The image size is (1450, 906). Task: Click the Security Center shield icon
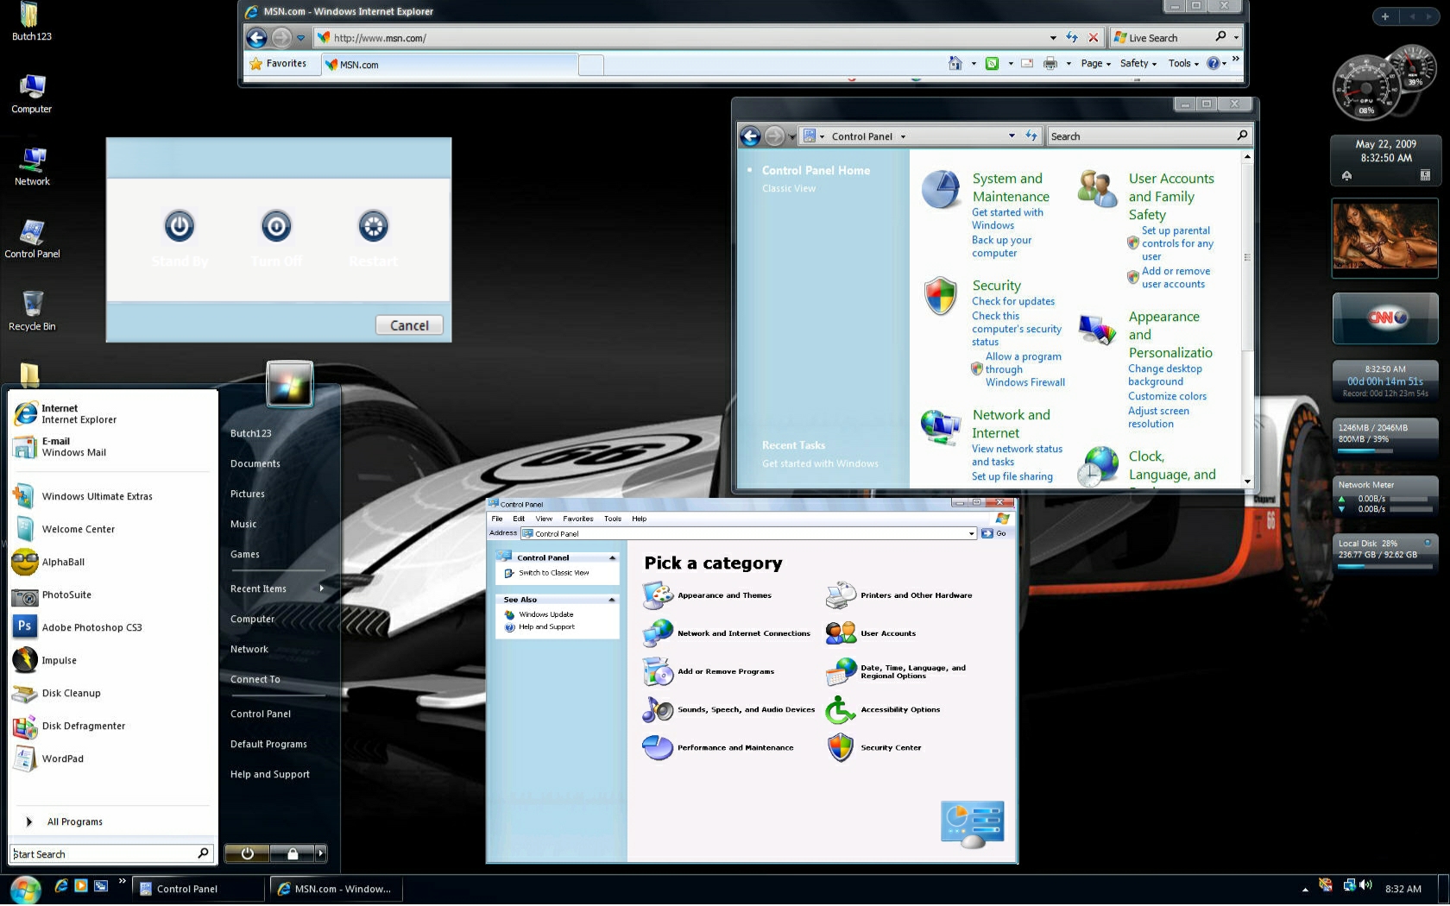click(841, 747)
